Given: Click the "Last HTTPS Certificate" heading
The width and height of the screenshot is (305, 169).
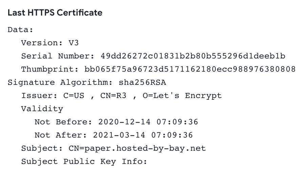Looking at the screenshot, I should [x=55, y=13].
